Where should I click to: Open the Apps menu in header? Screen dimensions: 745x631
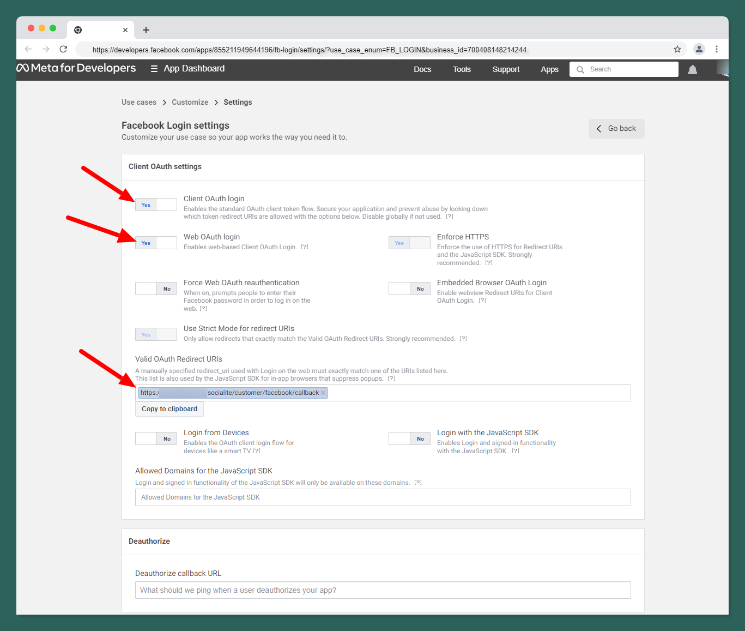pos(549,69)
